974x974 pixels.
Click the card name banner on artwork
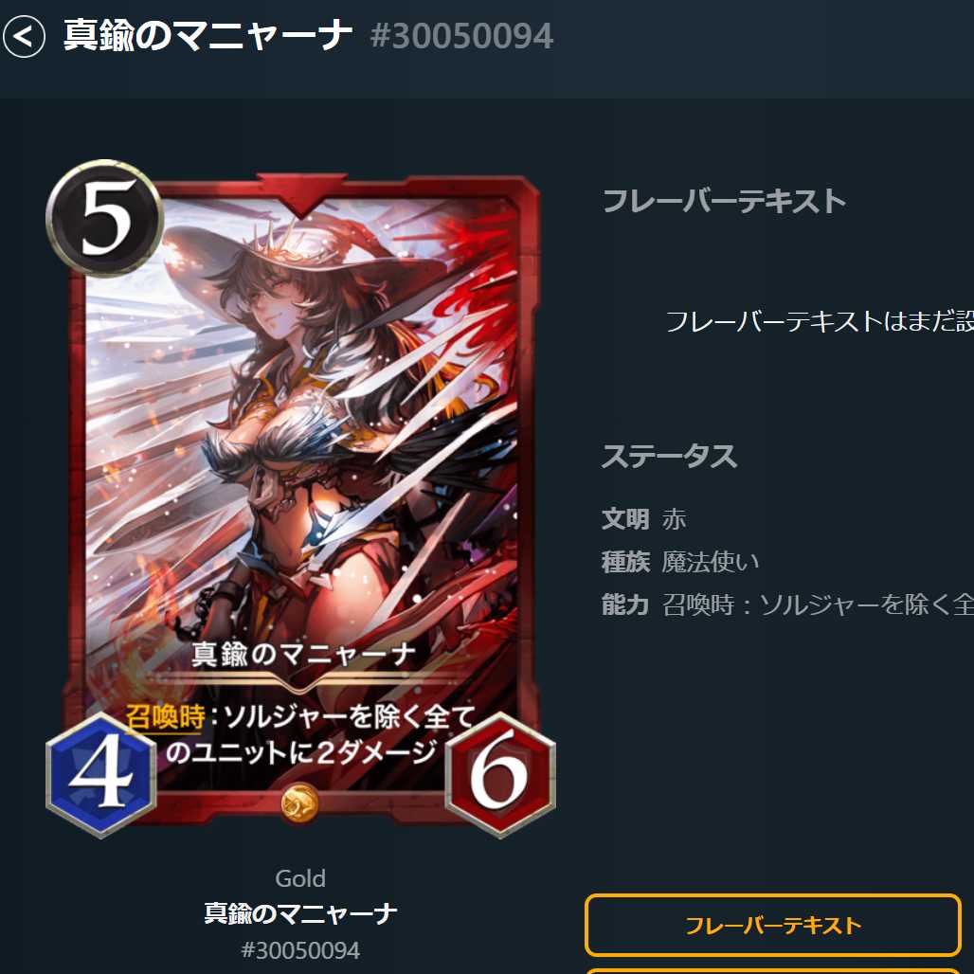[302, 655]
